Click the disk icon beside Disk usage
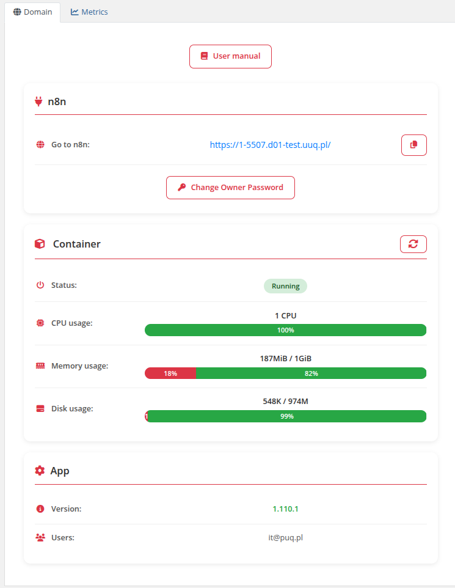The image size is (455, 588). [39, 408]
